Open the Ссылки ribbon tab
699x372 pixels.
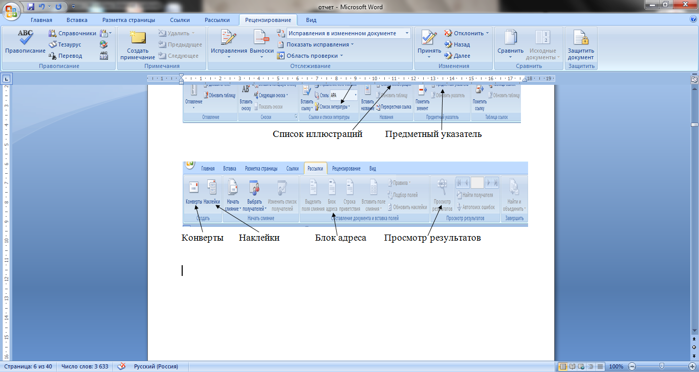[180, 20]
